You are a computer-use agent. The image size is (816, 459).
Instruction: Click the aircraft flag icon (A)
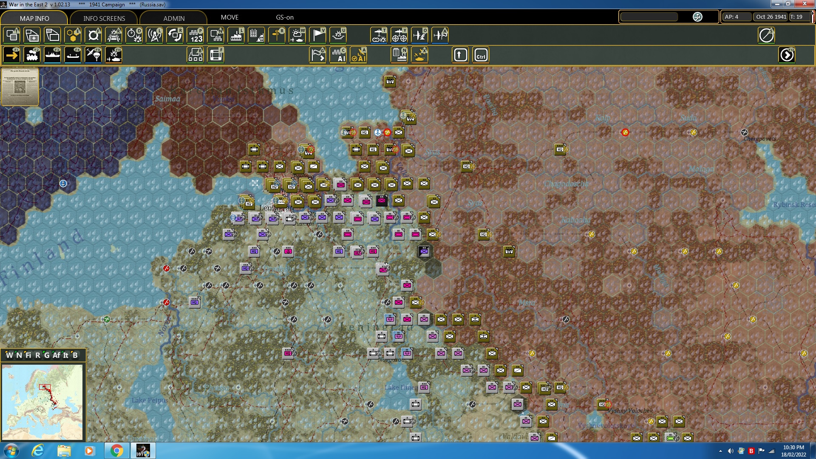coord(440,35)
